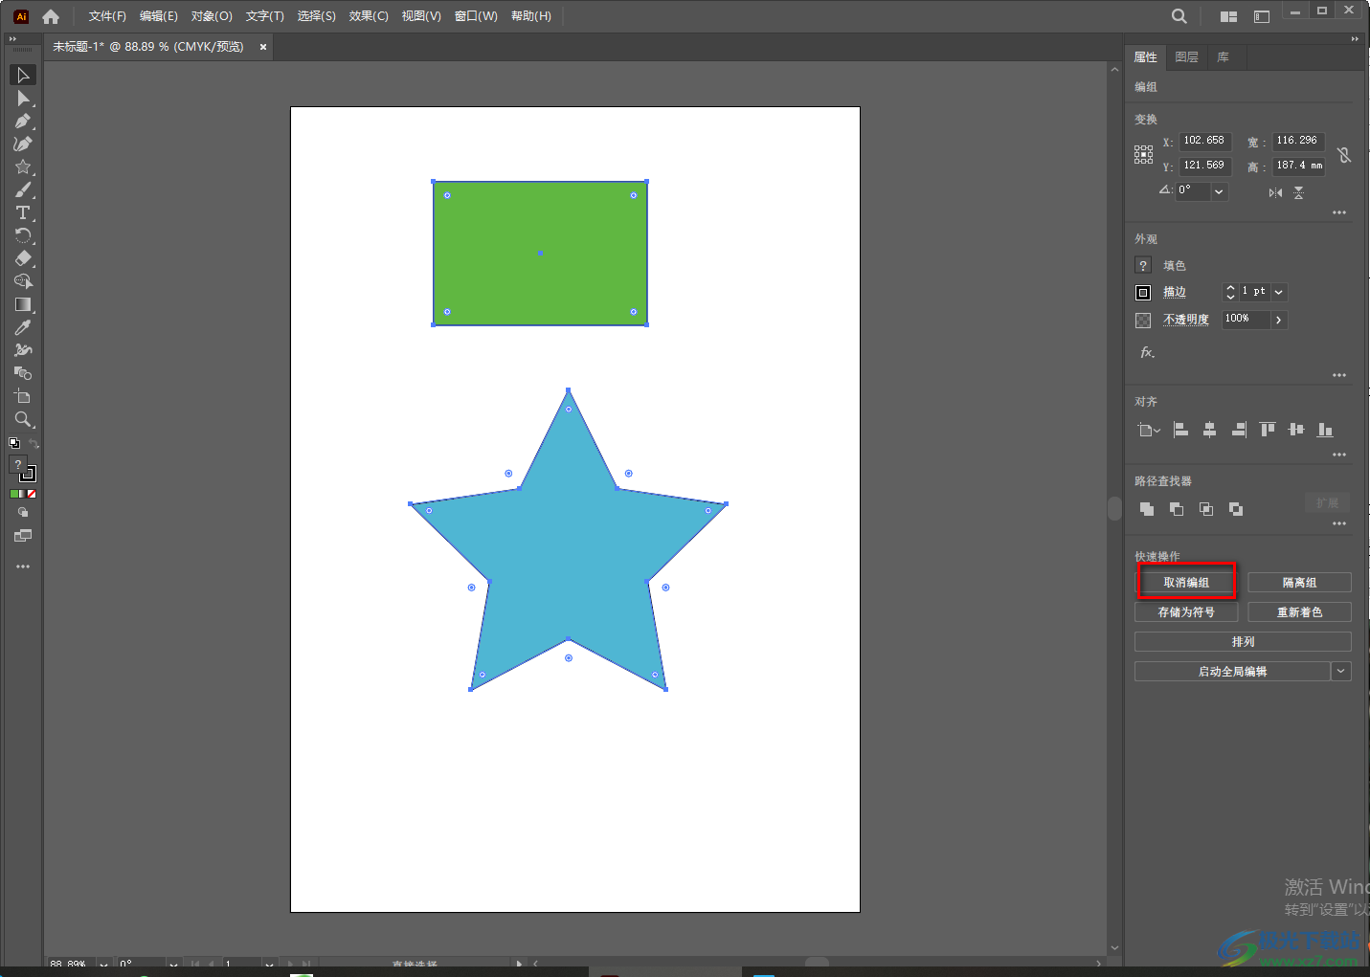Click the Illustrator Home icon

[51, 16]
